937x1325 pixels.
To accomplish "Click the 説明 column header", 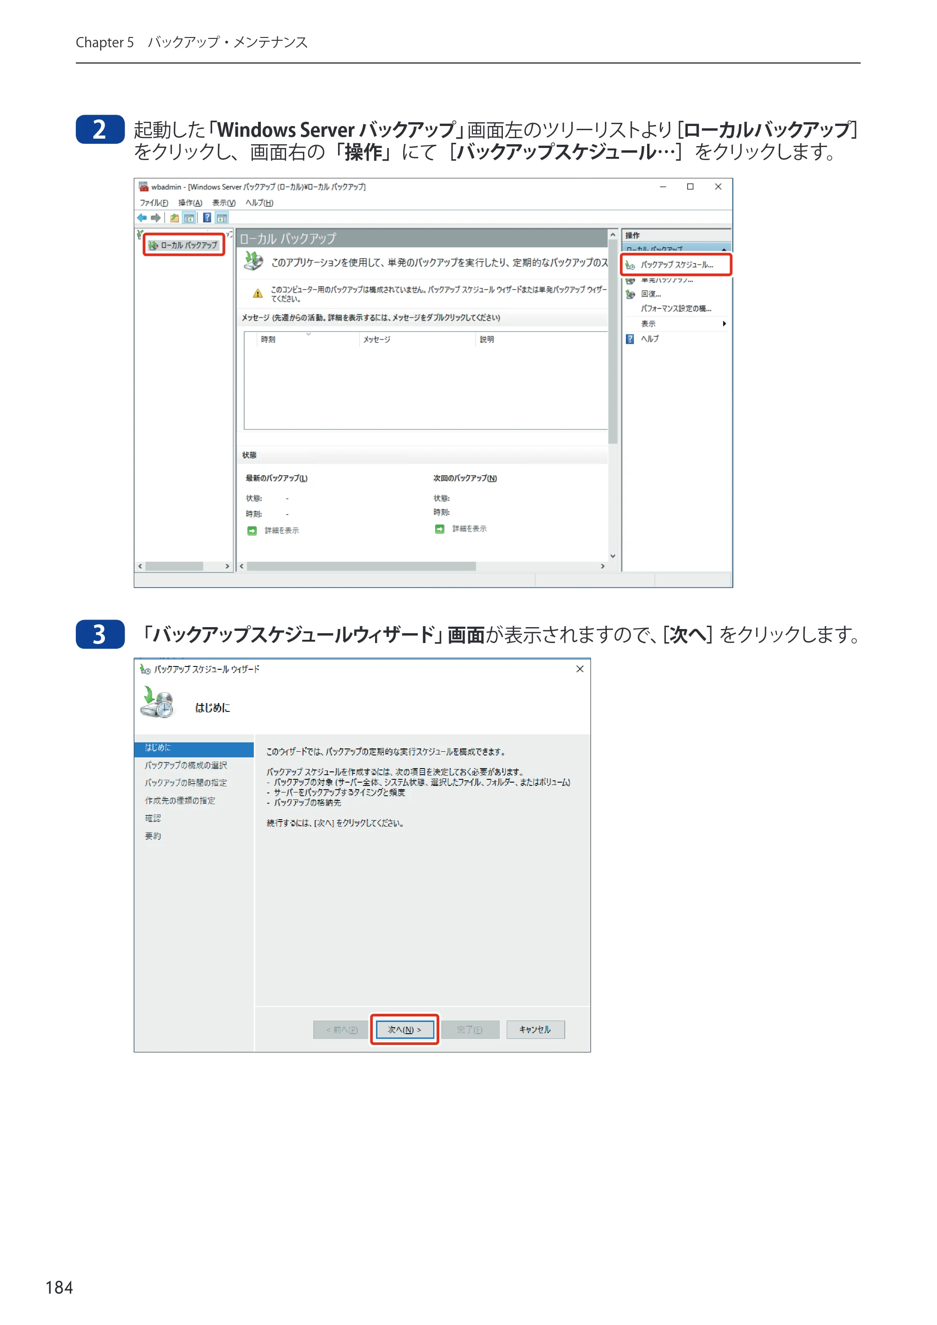I will pos(487,339).
